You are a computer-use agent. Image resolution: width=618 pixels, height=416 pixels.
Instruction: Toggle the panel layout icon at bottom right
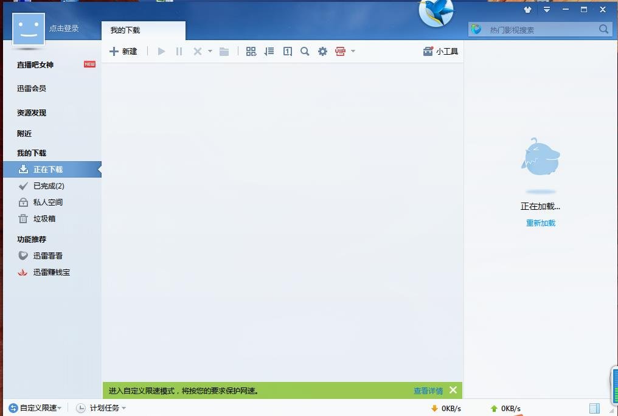point(594,408)
